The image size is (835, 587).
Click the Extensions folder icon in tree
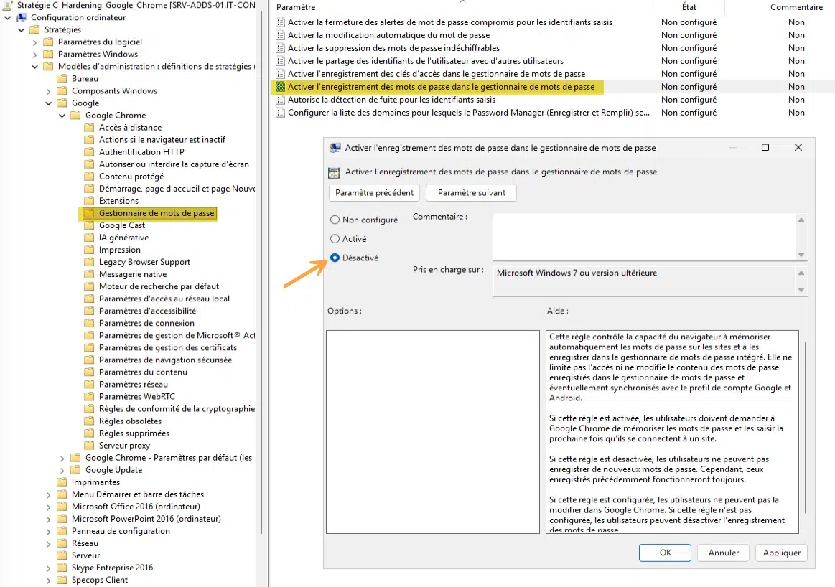click(89, 201)
